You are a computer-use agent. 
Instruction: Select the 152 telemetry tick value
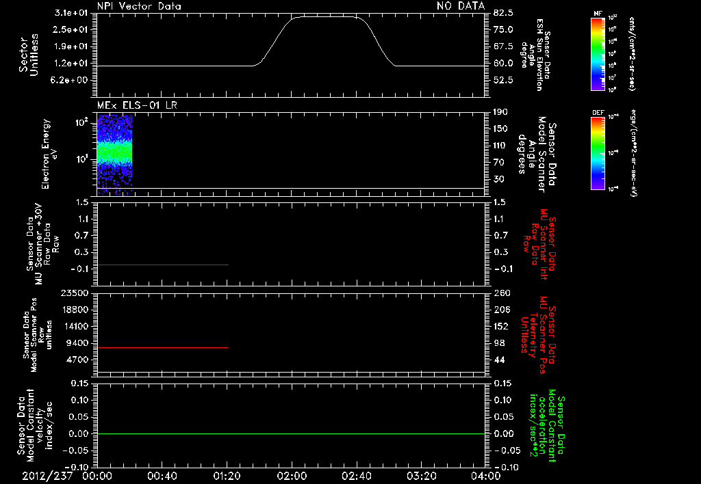(x=502, y=326)
